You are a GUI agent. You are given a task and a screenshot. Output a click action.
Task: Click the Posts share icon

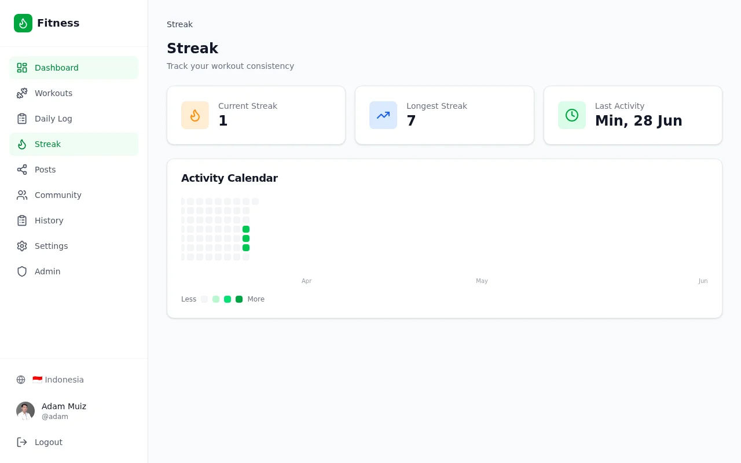(x=22, y=170)
